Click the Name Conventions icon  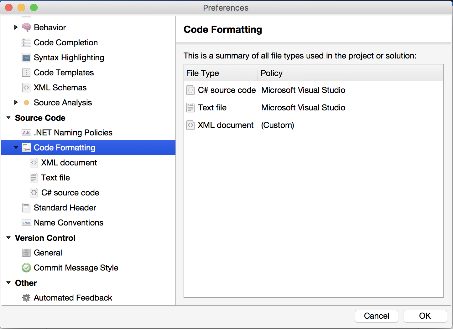[x=26, y=223]
